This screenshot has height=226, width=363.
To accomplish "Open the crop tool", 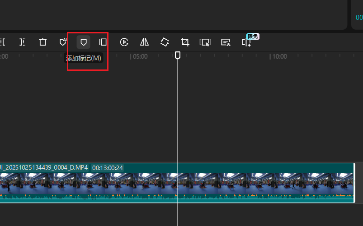I will point(185,42).
